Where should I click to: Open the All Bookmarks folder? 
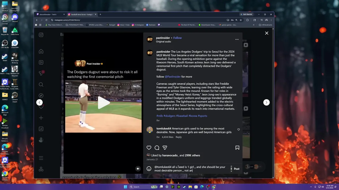[x=265, y=25]
